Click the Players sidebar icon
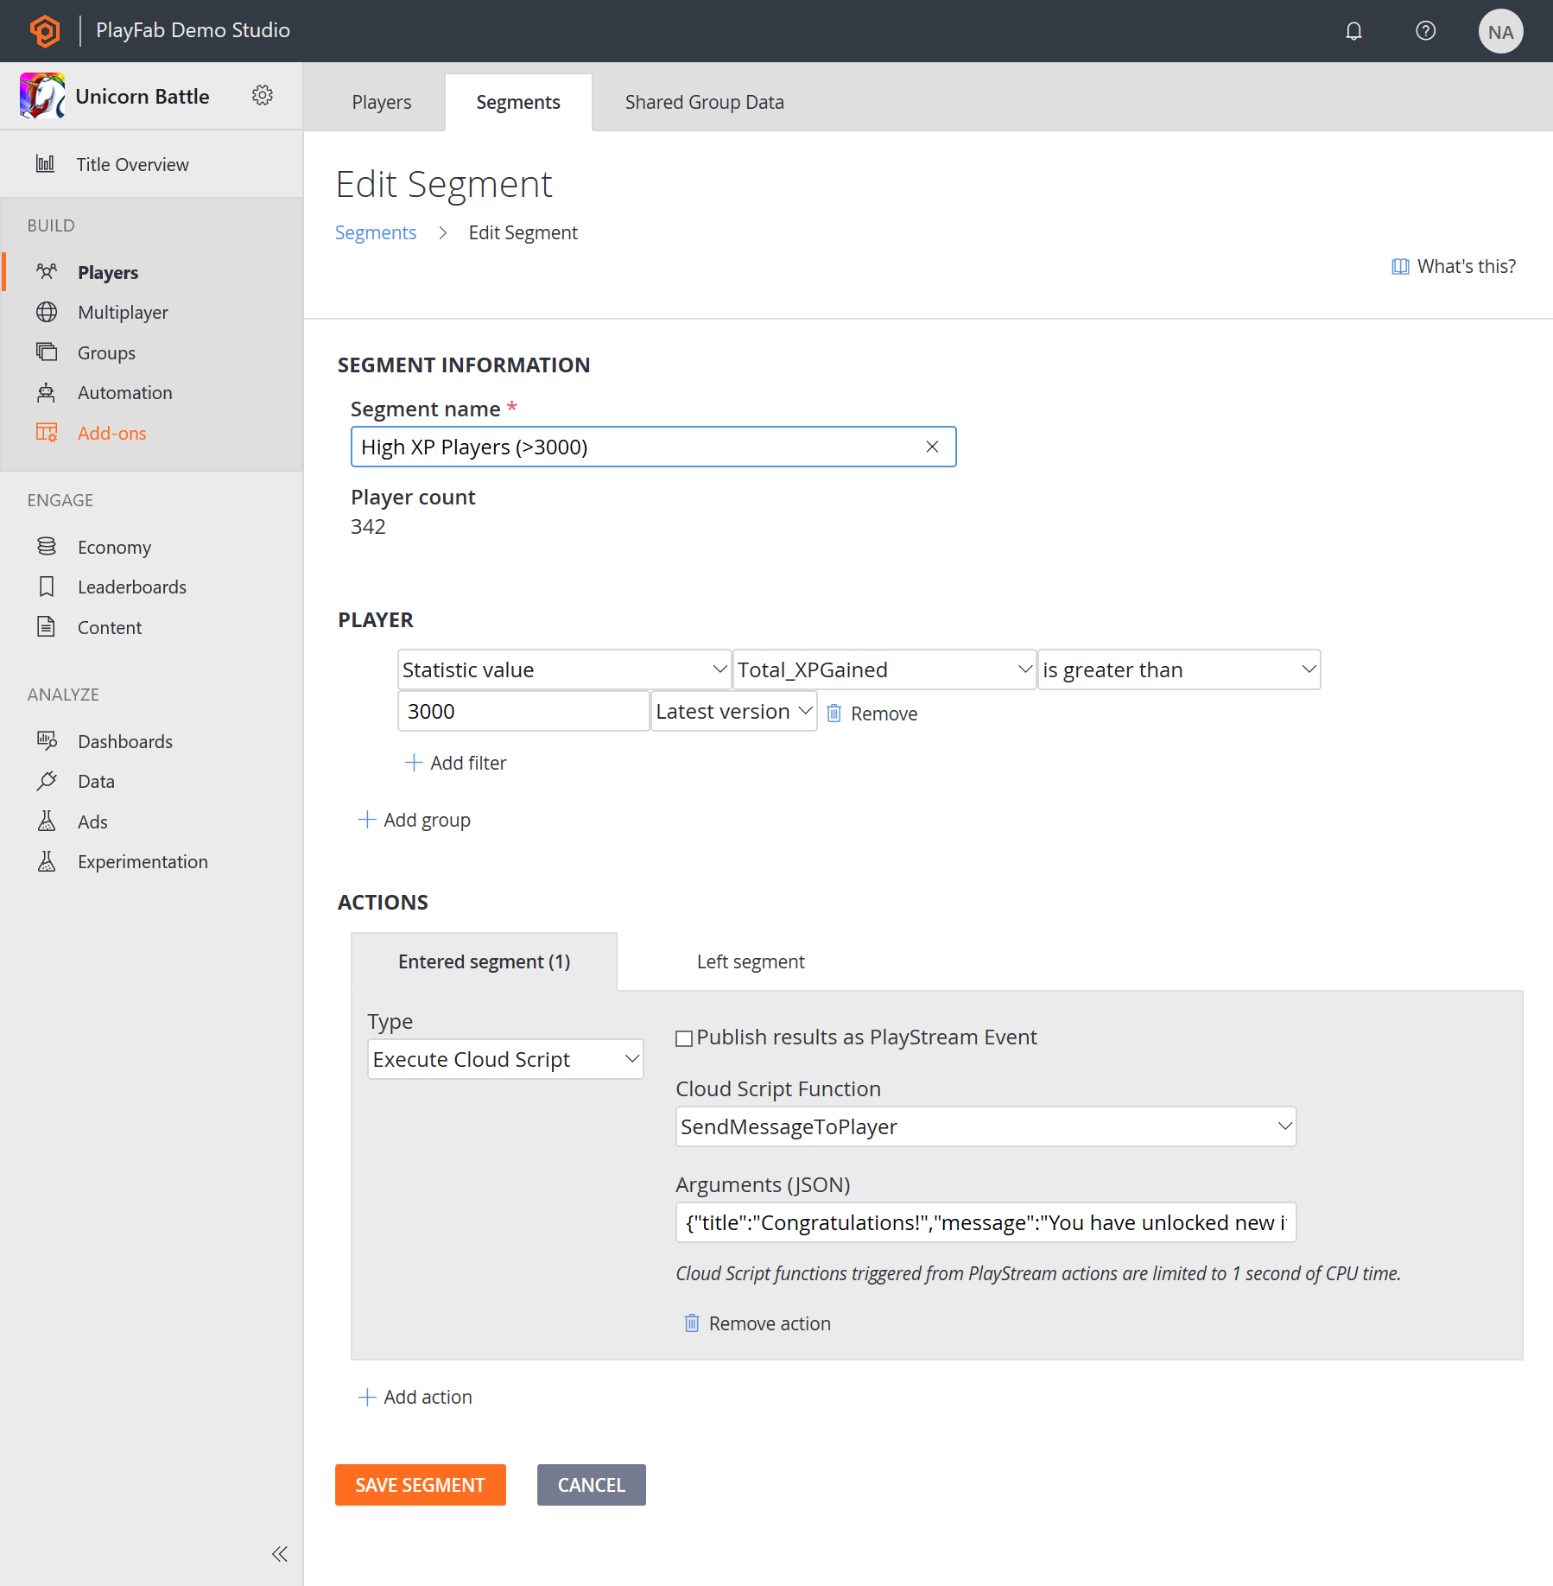This screenshot has width=1553, height=1586. point(47,271)
